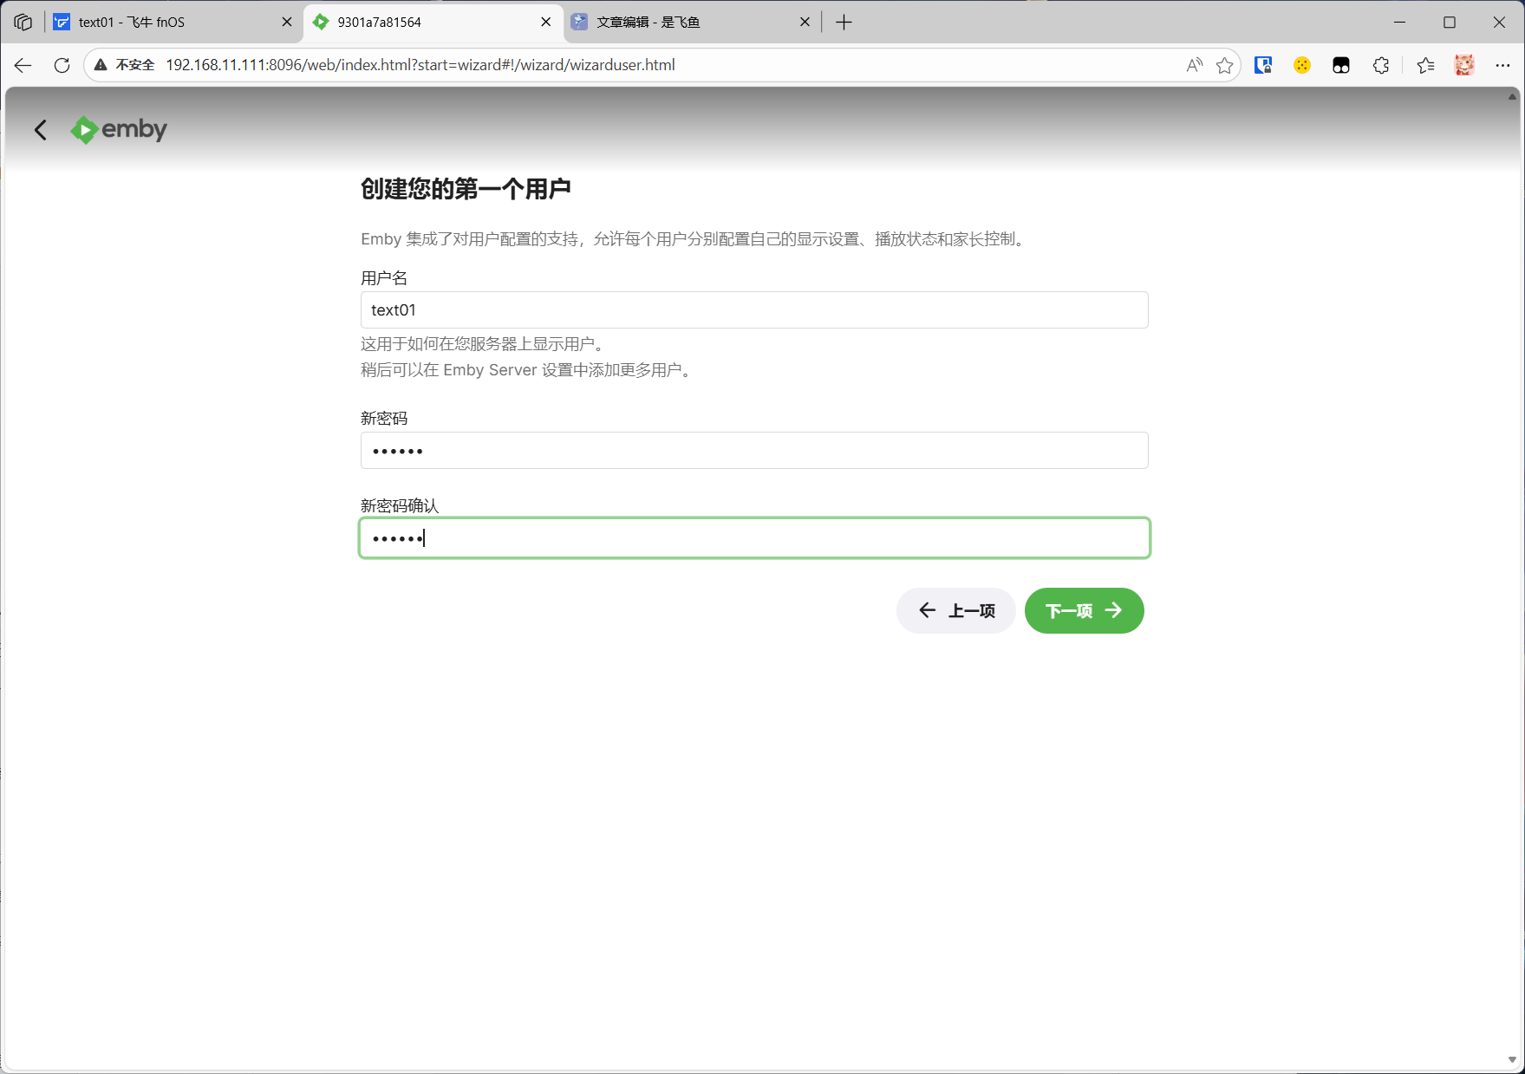Focus the 用户名 username field
1525x1074 pixels.
tap(753, 310)
